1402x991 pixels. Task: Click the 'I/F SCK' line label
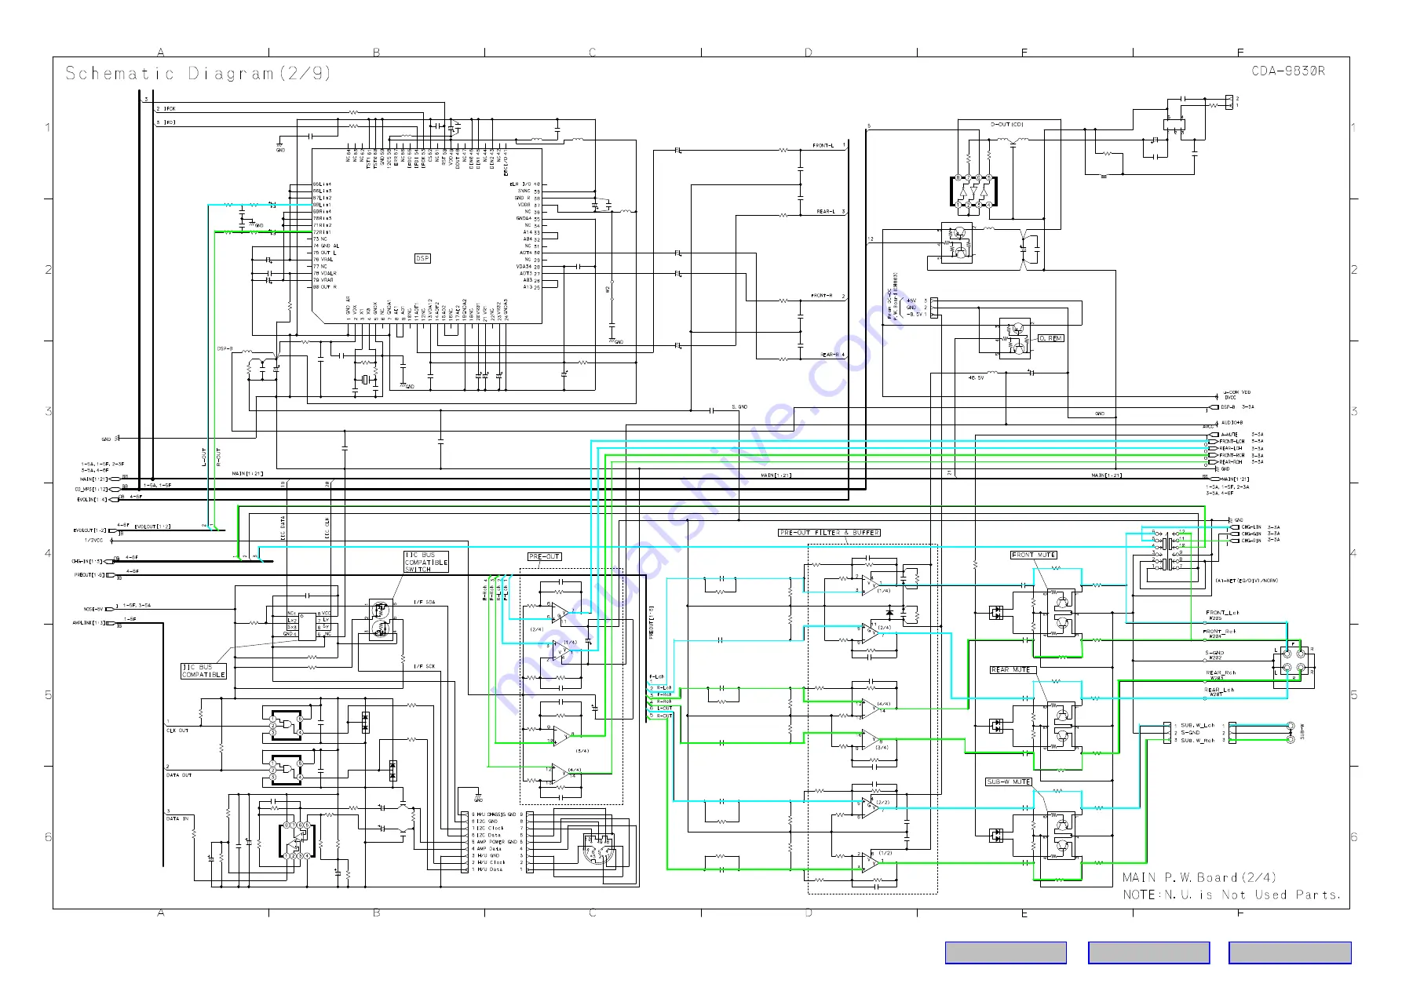click(x=425, y=667)
